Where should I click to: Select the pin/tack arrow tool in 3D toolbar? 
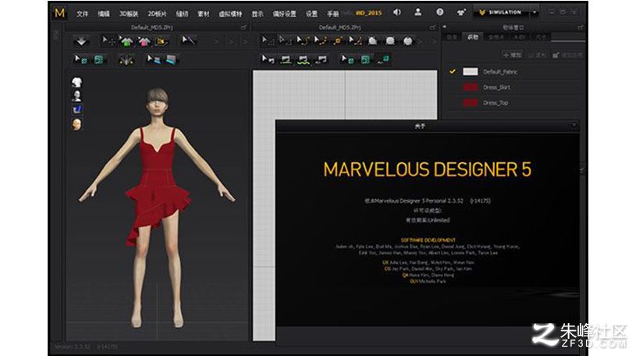tap(188, 40)
